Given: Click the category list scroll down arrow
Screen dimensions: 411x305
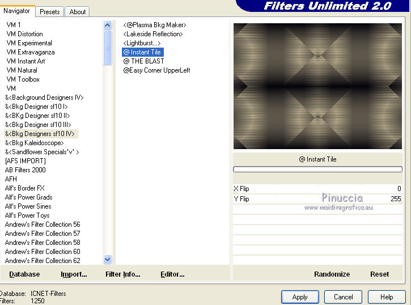Looking at the screenshot, I should tap(108, 260).
